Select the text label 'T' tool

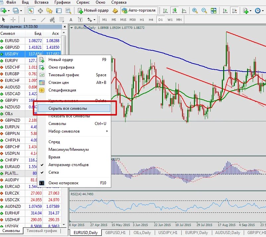(80, 20)
